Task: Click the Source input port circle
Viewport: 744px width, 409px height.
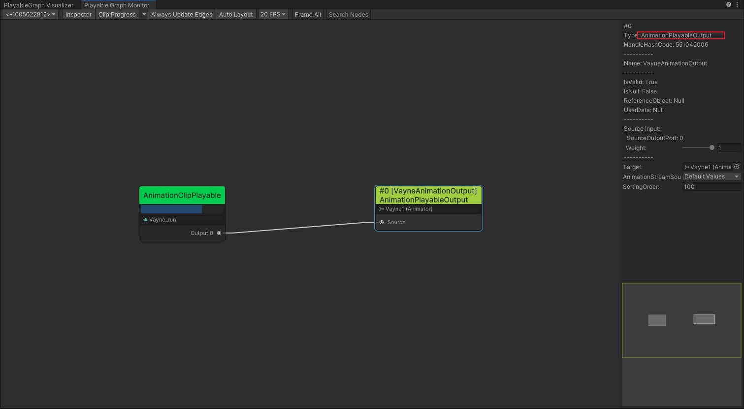Action: [x=382, y=222]
